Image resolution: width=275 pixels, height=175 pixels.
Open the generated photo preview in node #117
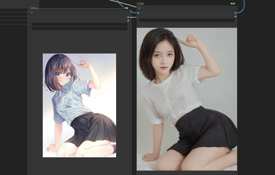(x=187, y=99)
